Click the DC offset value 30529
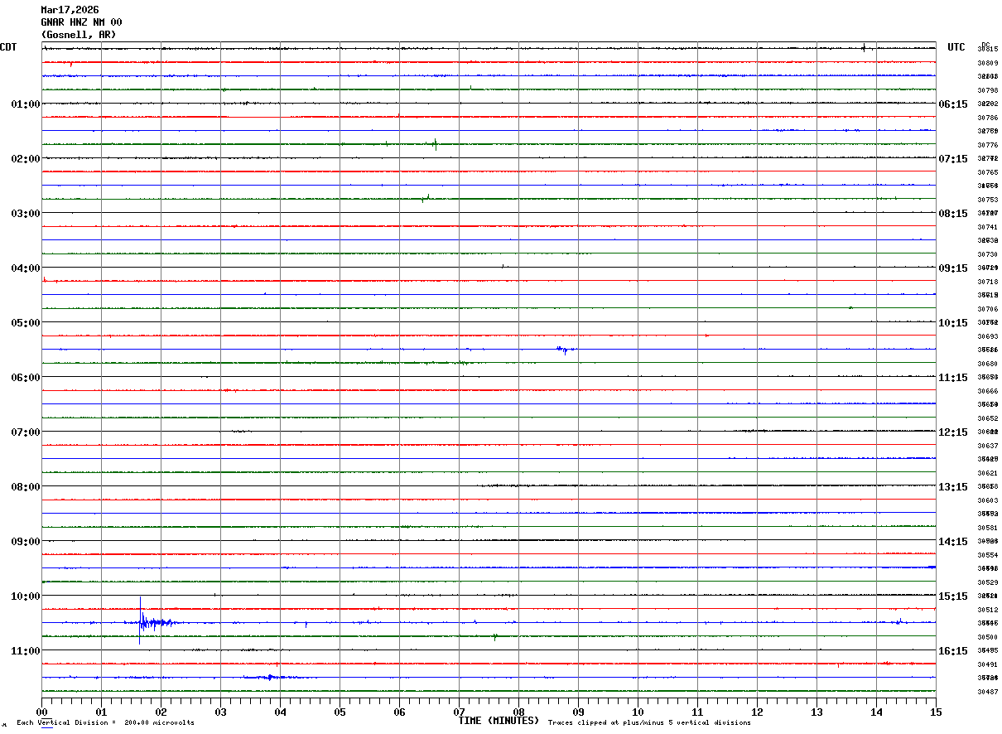The image size is (1002, 734). click(987, 582)
